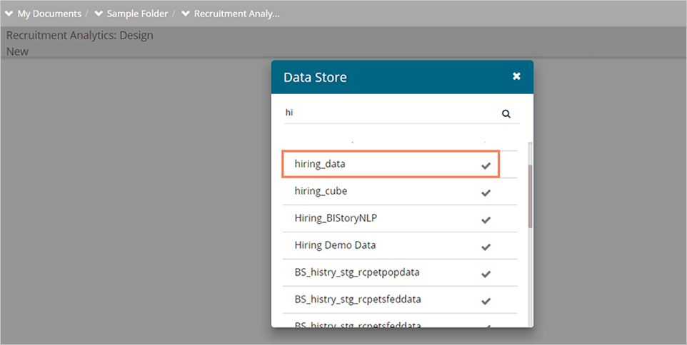Click the checkmark icon next to hiring_cube
This screenshot has width=687, height=345.
pos(486,192)
